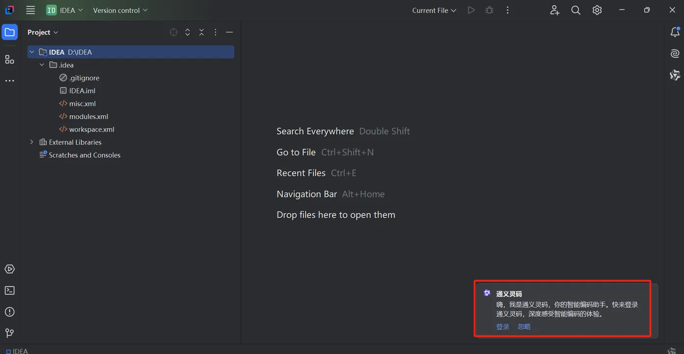Show more tool windows in left strip
Screen dimensions: 684x354
pyautogui.click(x=9, y=81)
